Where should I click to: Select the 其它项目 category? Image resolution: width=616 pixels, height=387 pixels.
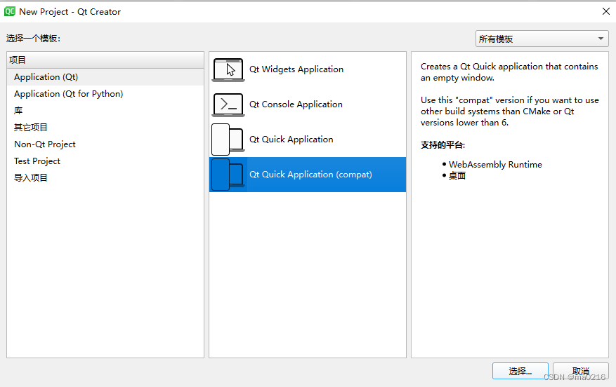[105, 128]
